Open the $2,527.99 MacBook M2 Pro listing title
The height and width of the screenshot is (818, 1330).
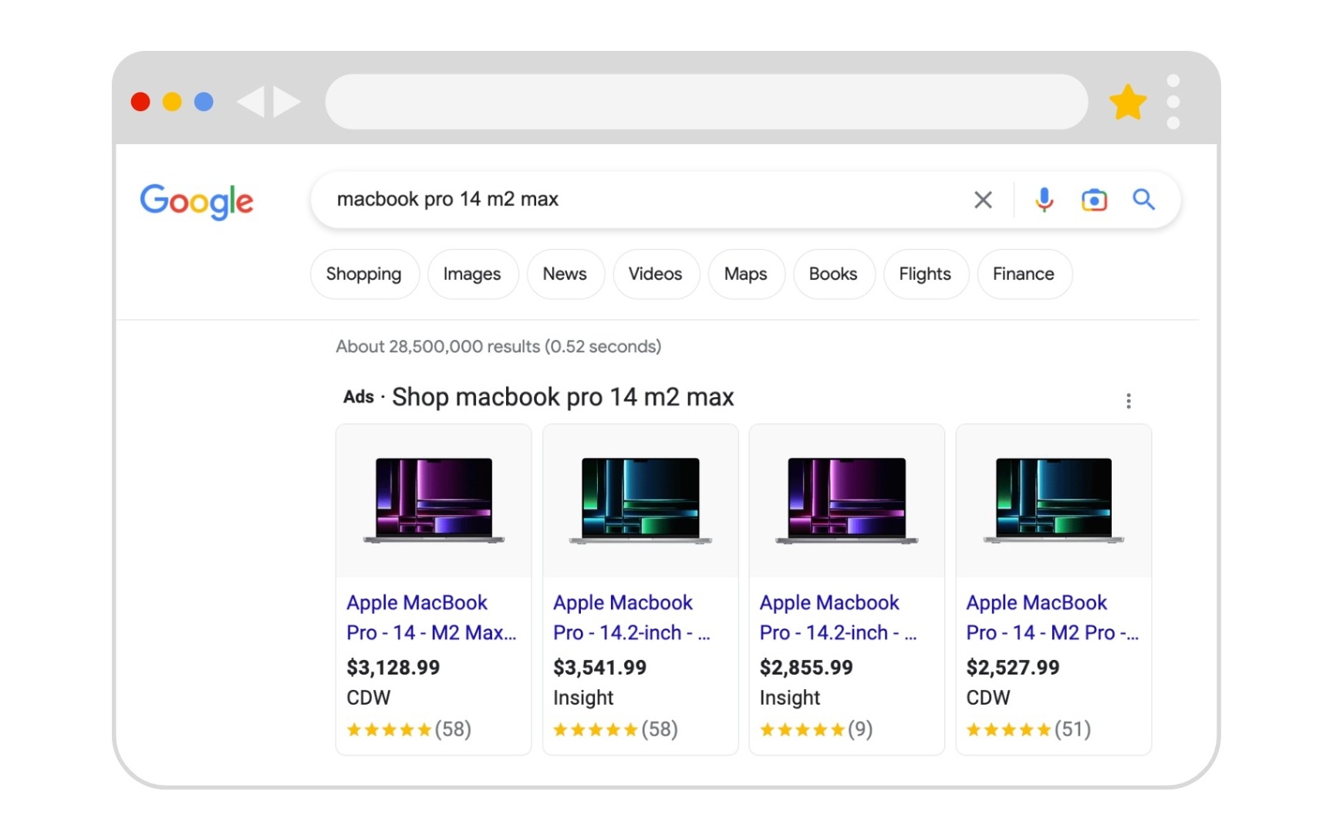(1052, 618)
